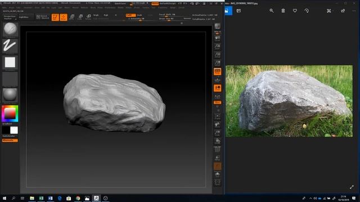Image resolution: width=360 pixels, height=202 pixels.
Task: Open the stroke type selector
Action: [x=10, y=45]
